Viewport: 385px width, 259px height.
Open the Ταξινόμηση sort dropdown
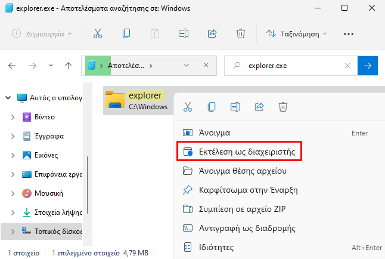297,33
